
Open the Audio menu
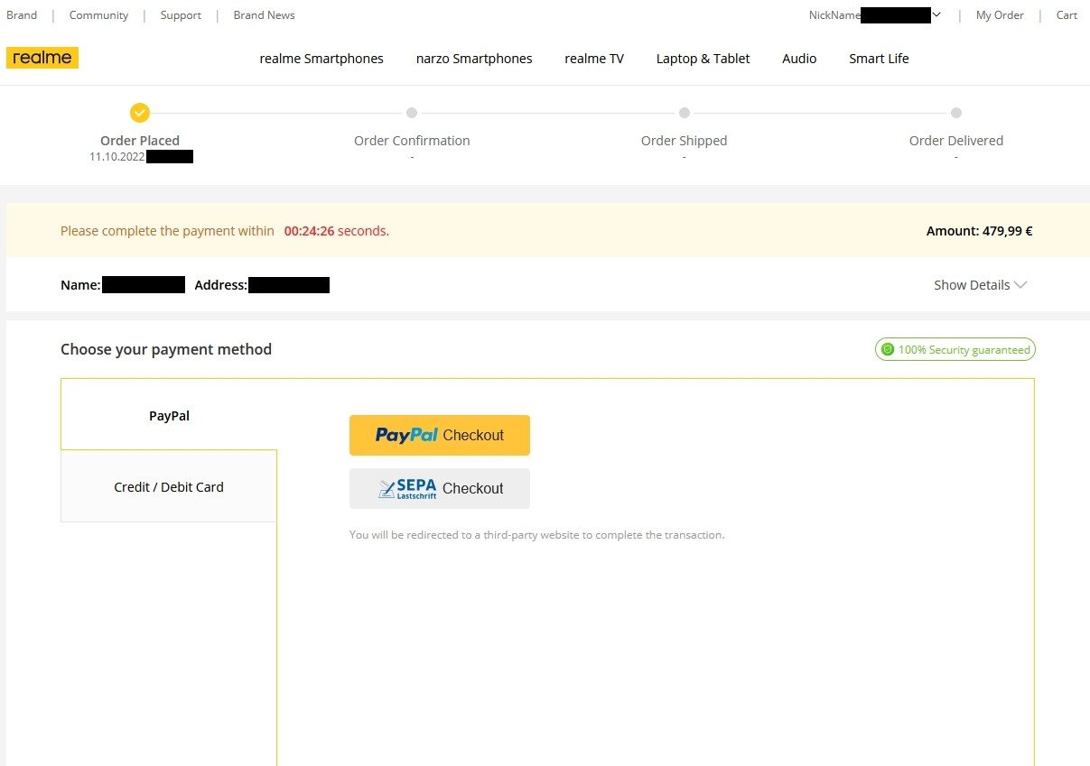[x=799, y=59]
